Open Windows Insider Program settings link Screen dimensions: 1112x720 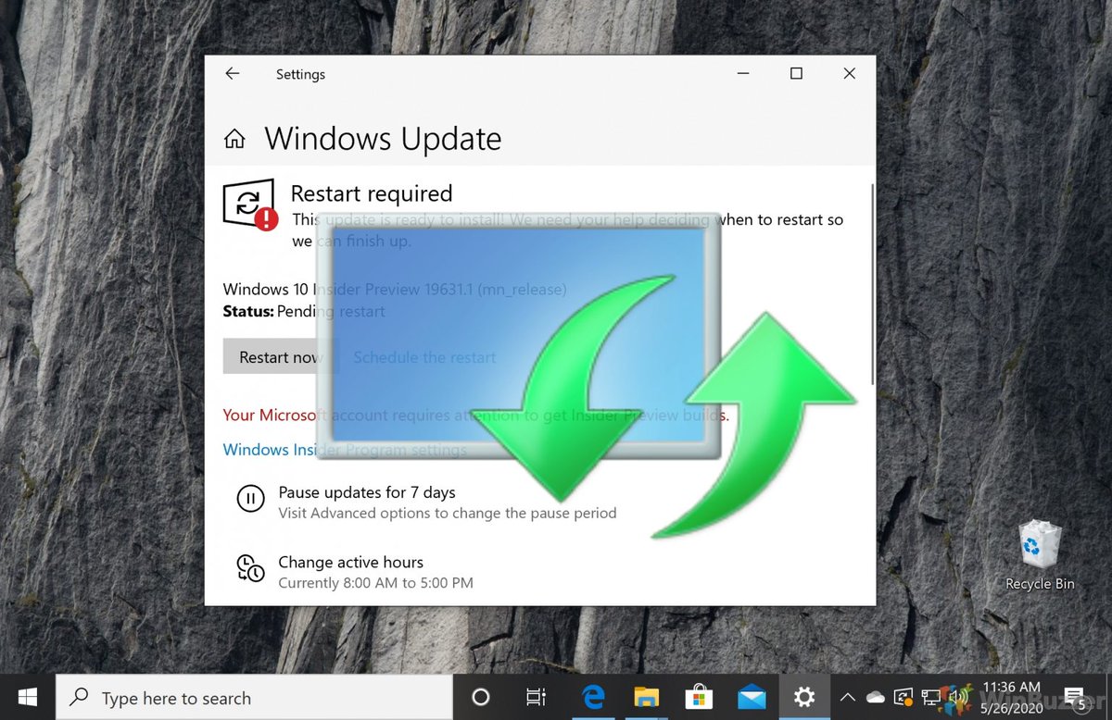point(345,450)
